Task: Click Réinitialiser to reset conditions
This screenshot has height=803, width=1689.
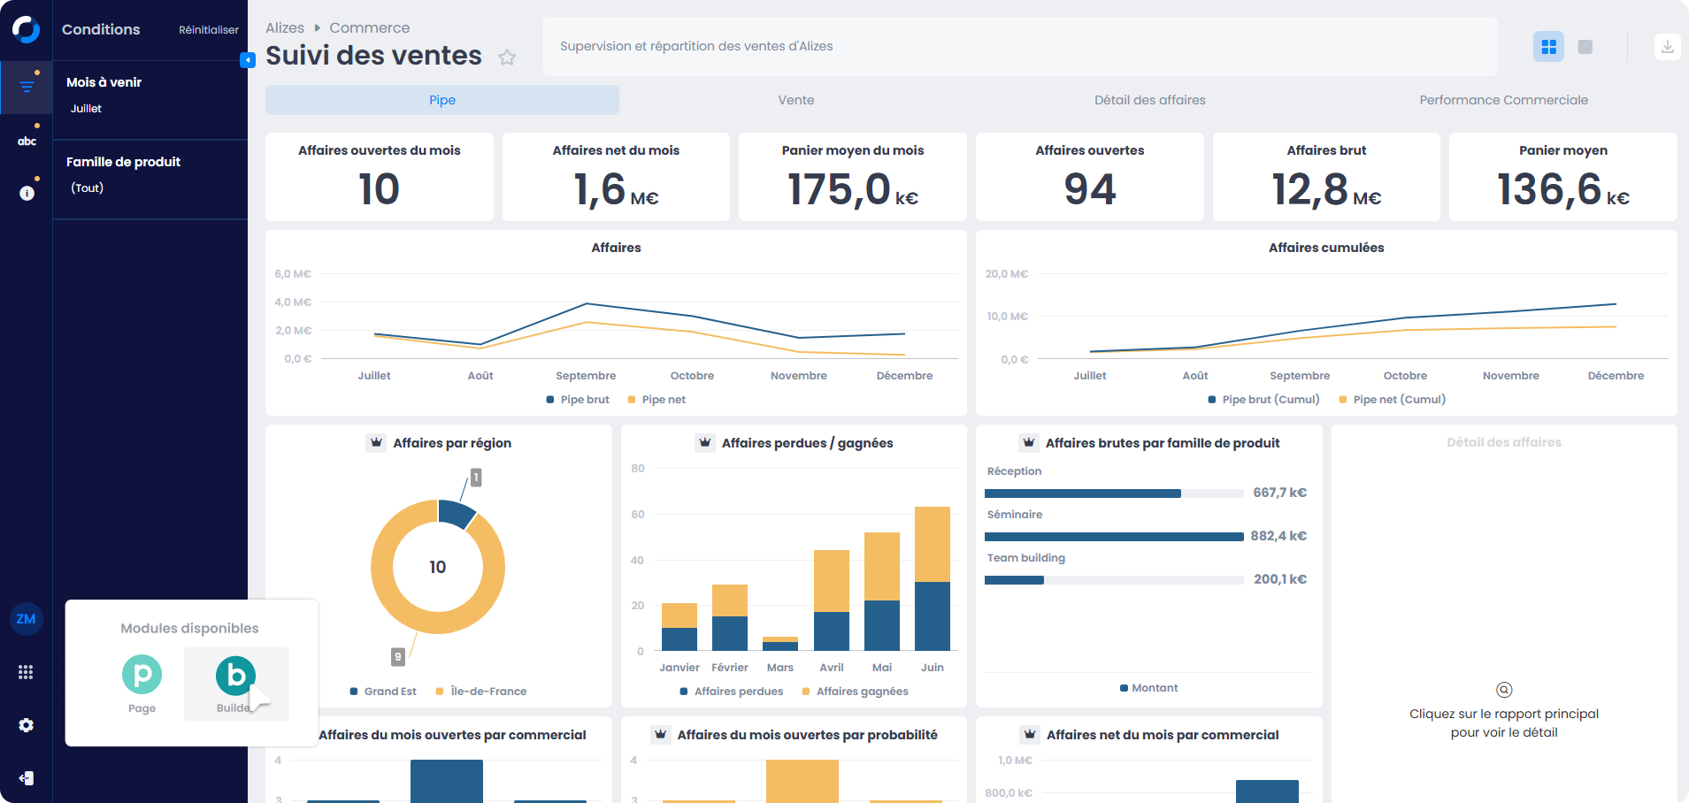Action: coord(209,30)
